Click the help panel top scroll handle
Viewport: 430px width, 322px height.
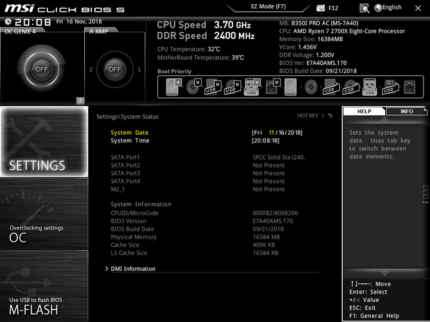385,119
